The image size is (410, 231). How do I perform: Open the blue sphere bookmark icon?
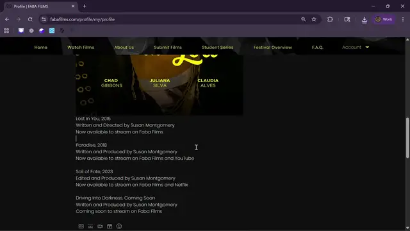coord(42,31)
